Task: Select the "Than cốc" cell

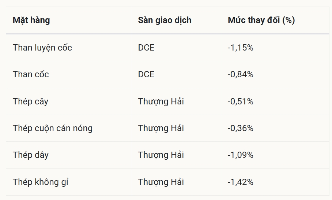Action: point(31,74)
